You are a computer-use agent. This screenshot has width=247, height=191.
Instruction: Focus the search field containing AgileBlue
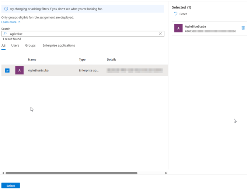point(81,34)
